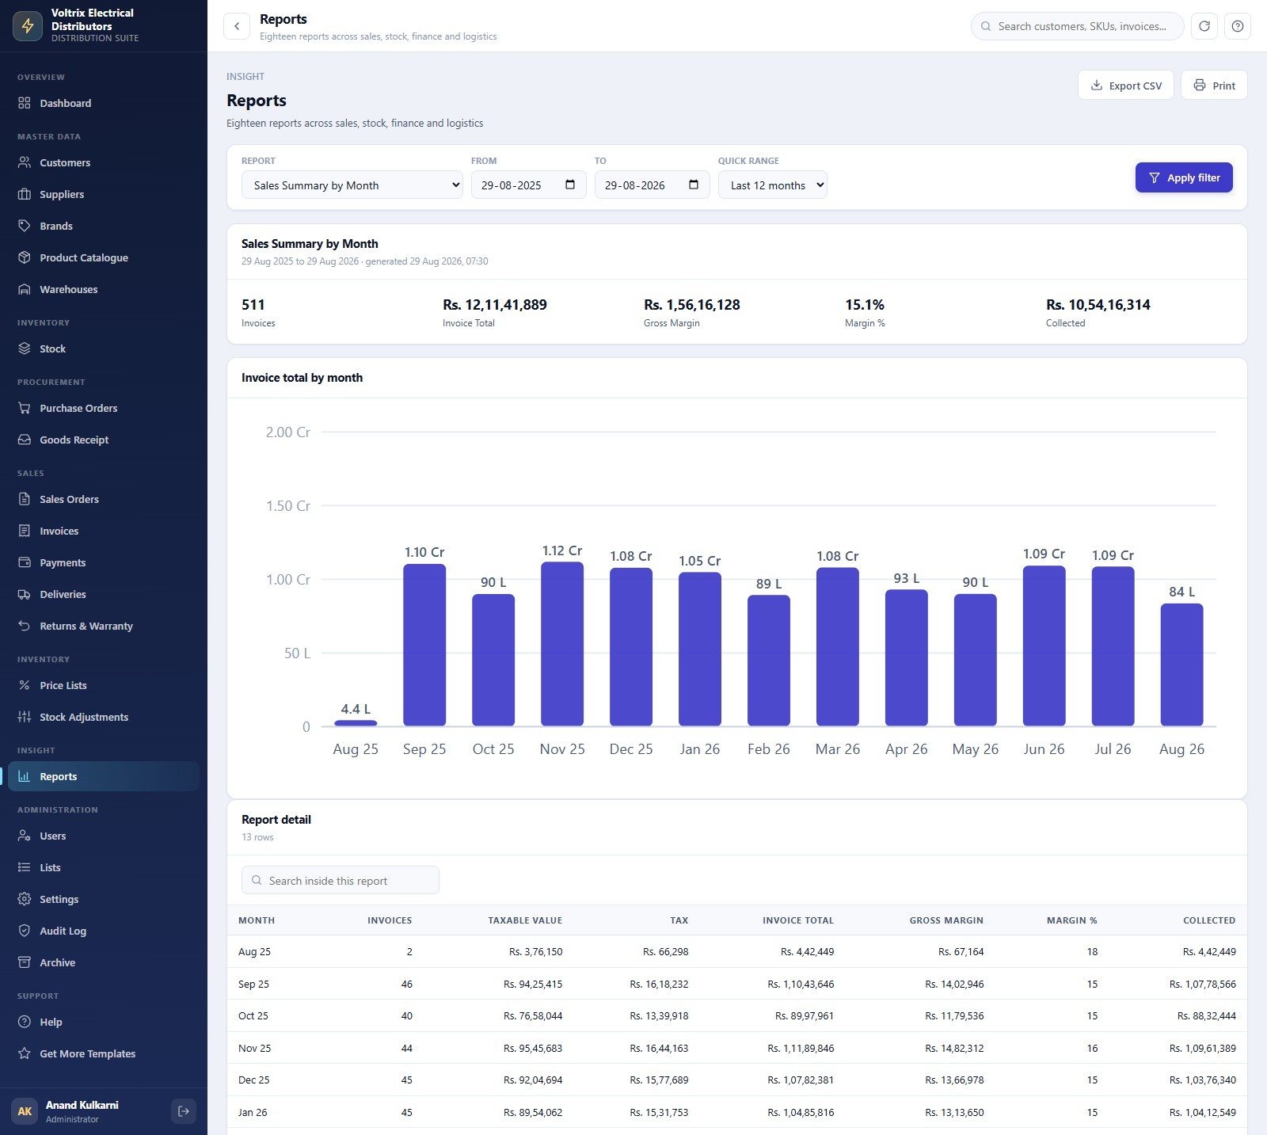Viewport: 1267px width, 1135px height.
Task: Click the Stock Adjustments sliders icon
Action: tap(25, 717)
